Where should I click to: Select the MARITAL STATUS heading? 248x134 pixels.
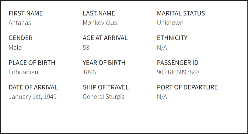[x=181, y=13]
